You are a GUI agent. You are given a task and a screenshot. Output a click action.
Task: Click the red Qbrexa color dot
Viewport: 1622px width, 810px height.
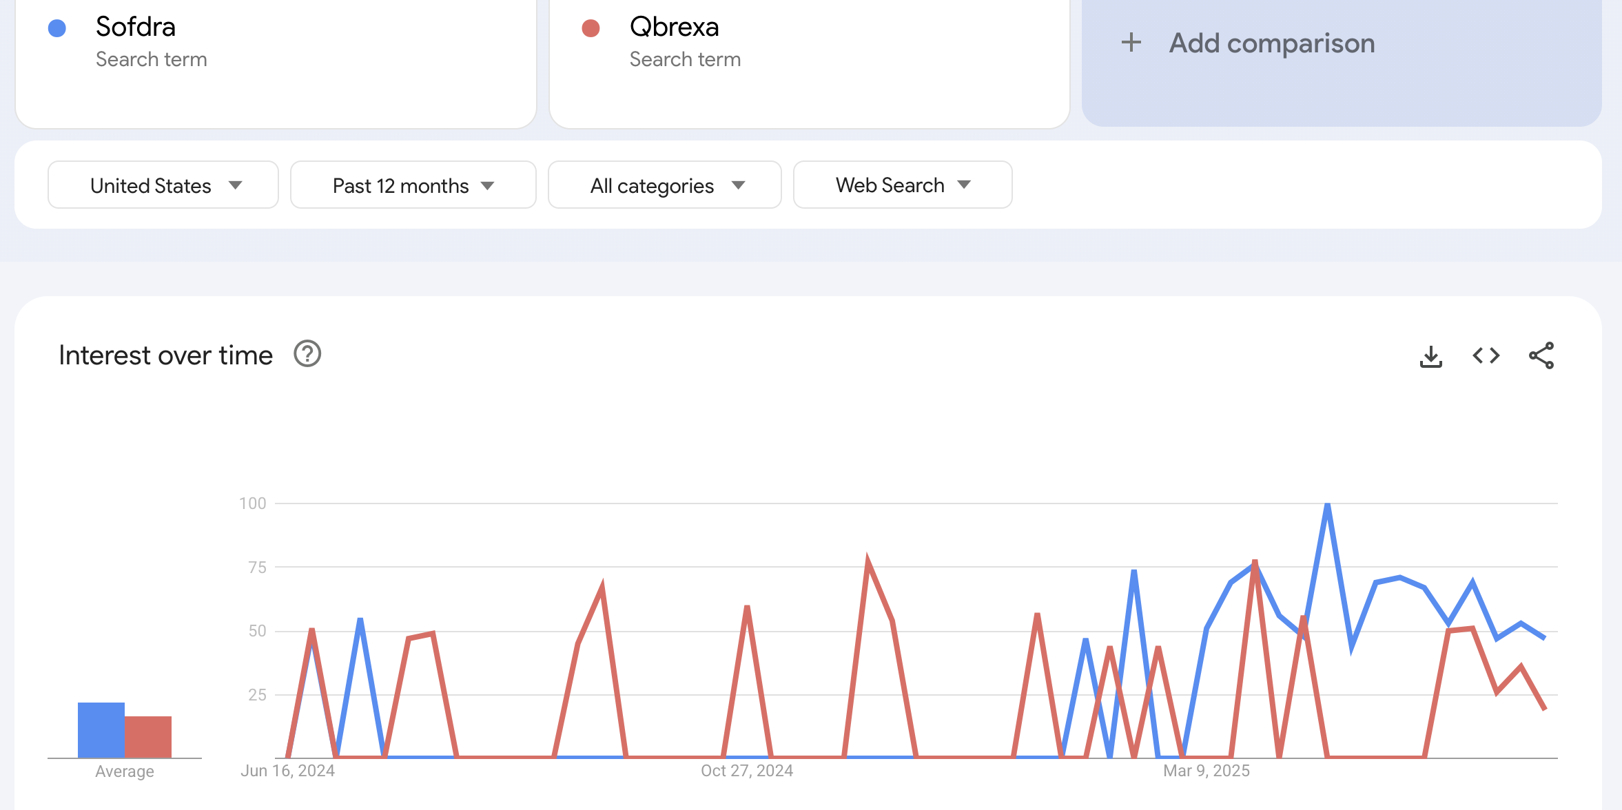tap(591, 28)
